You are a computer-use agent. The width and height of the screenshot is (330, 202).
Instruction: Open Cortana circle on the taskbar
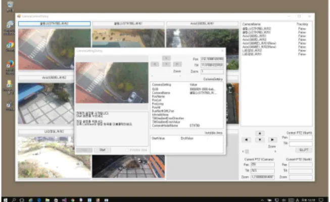22,199
